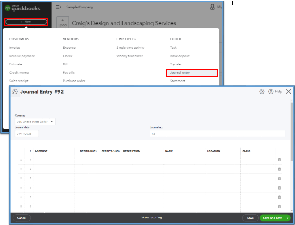Choose Journal entry under Other
The height and width of the screenshot is (225, 295).
tap(192, 73)
